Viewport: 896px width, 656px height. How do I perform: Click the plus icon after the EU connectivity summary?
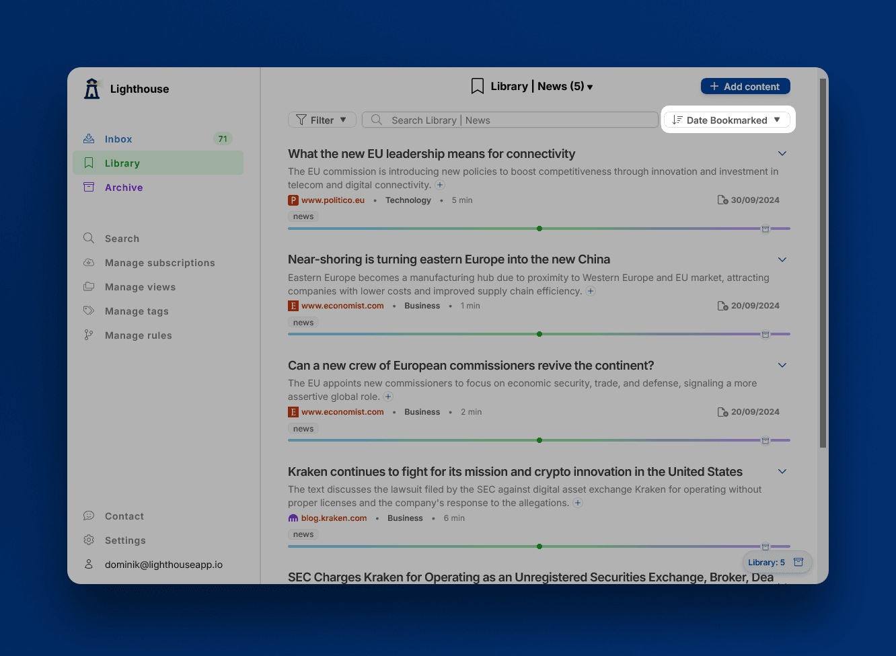tap(440, 185)
